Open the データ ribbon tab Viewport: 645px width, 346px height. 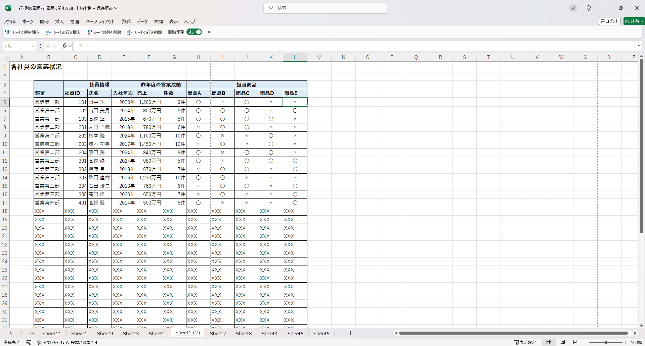142,21
